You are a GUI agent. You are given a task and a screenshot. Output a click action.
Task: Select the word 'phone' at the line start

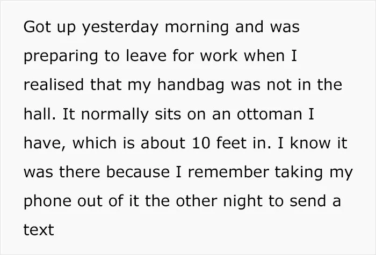47,201
